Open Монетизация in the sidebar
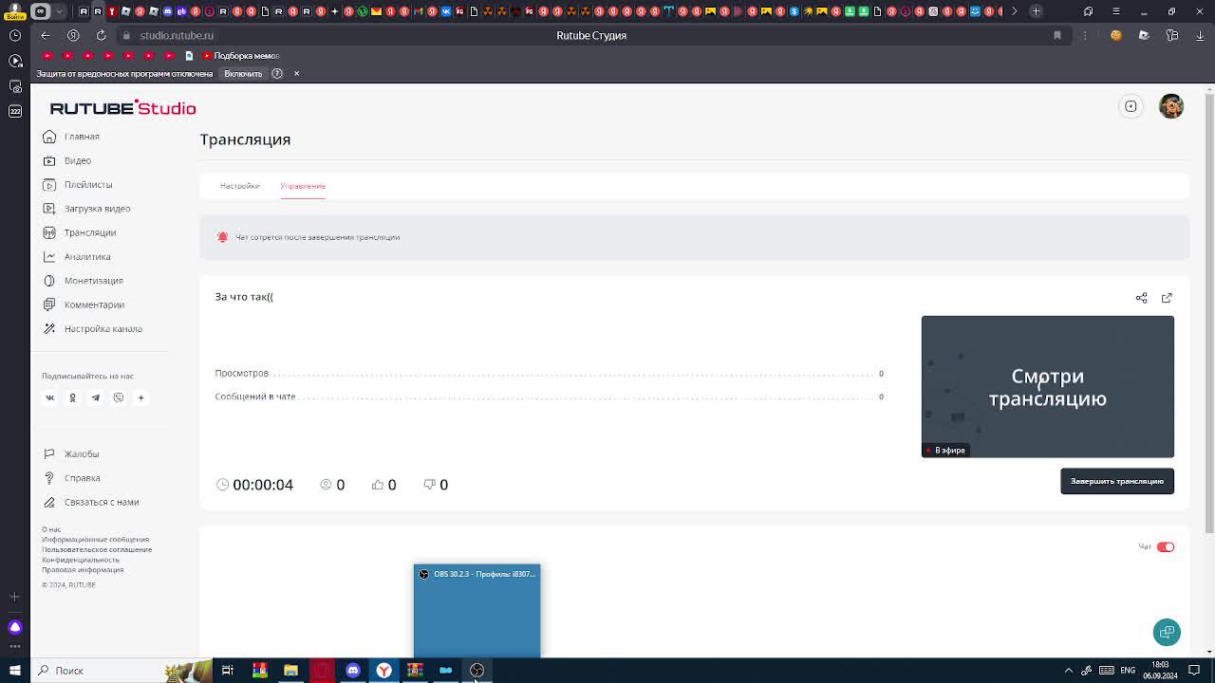Viewport: 1215px width, 683px height. pyautogui.click(x=84, y=281)
